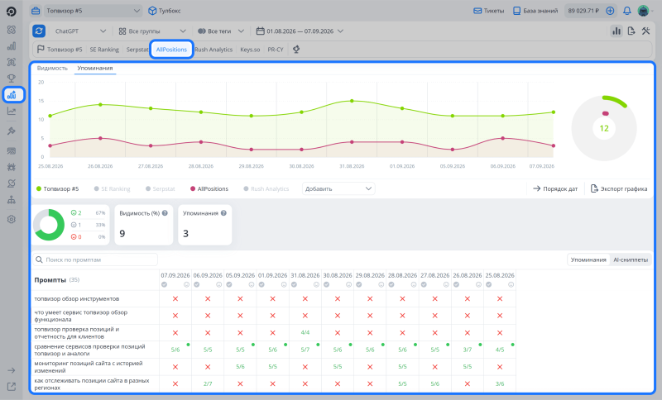This screenshot has height=400, width=662.
Task: Click the expand sidebar arrow icon
Action: coord(12,370)
